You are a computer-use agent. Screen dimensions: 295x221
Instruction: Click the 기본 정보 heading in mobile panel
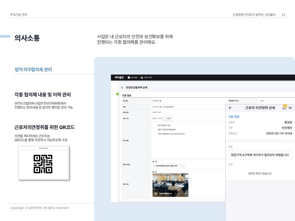pos(234,117)
